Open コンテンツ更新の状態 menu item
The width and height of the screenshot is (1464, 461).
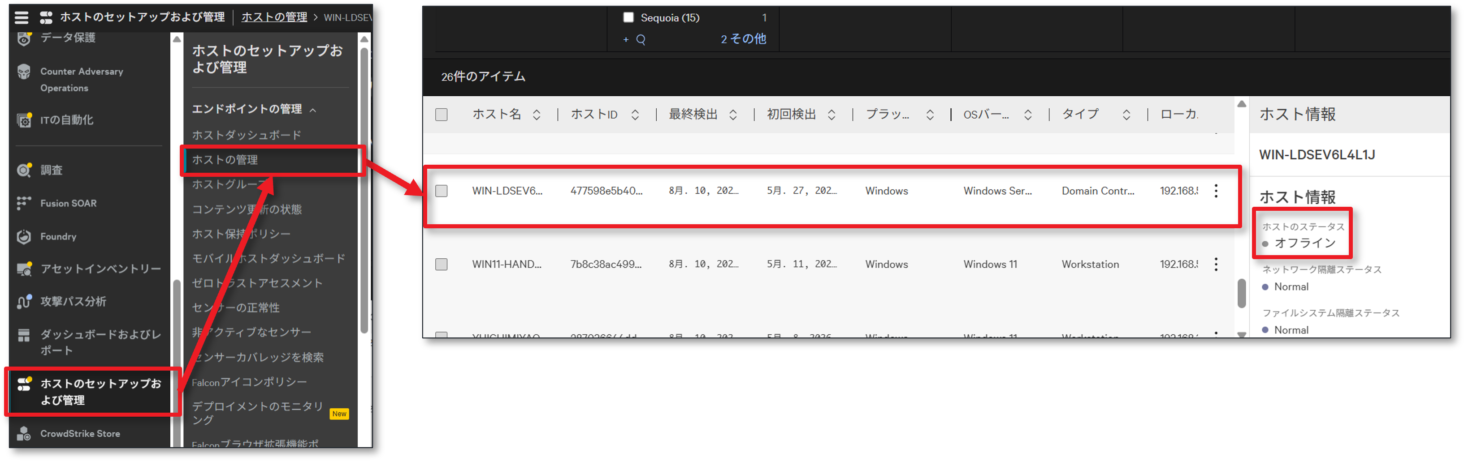[x=247, y=209]
